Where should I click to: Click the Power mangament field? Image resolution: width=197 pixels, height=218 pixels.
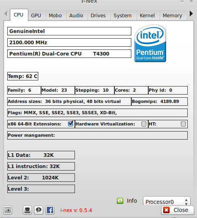click(x=97, y=135)
